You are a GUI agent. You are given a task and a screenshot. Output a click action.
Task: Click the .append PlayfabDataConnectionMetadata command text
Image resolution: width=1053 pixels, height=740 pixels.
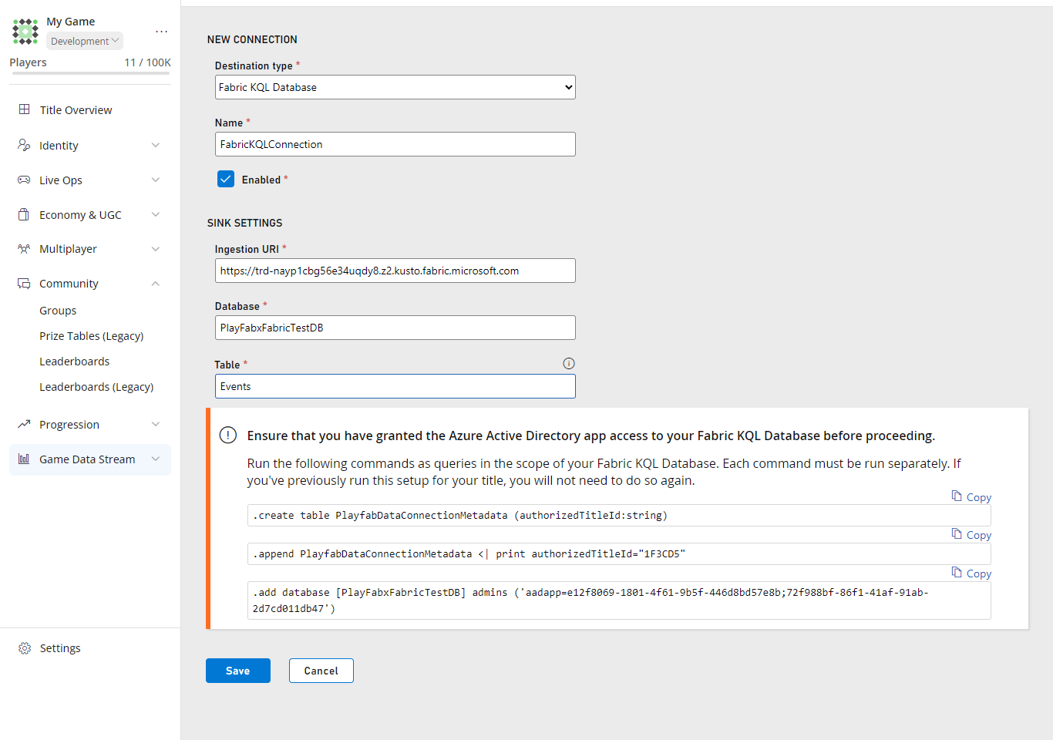(469, 553)
